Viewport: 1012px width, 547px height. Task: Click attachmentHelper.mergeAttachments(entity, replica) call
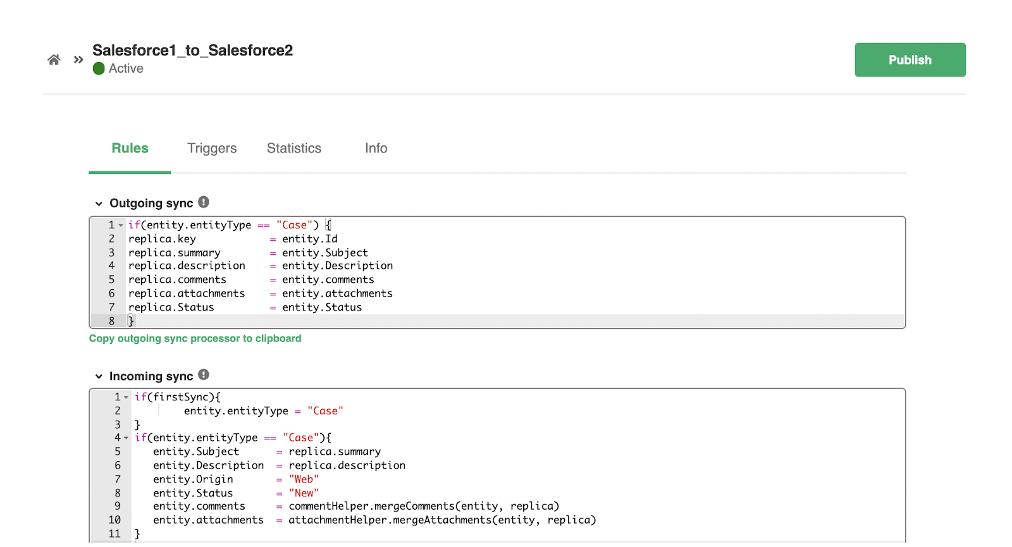pyautogui.click(x=442, y=520)
